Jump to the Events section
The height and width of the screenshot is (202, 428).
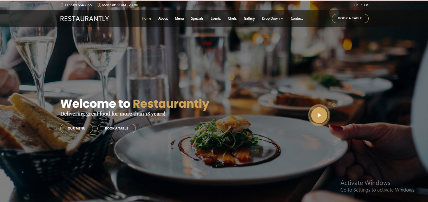click(216, 18)
